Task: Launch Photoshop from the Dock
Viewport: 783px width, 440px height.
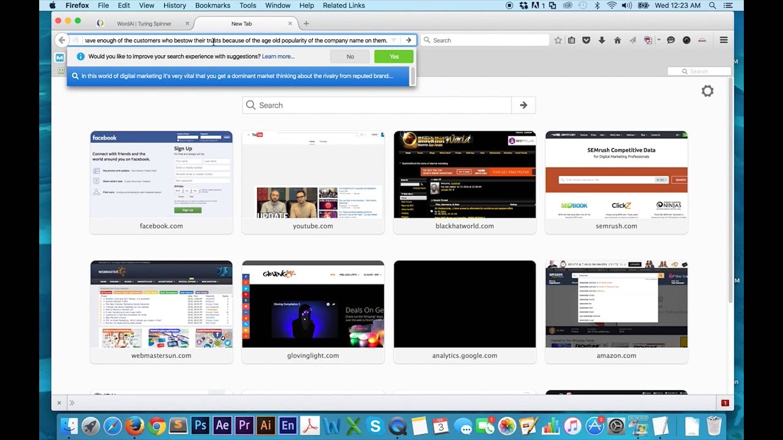Action: (200, 425)
